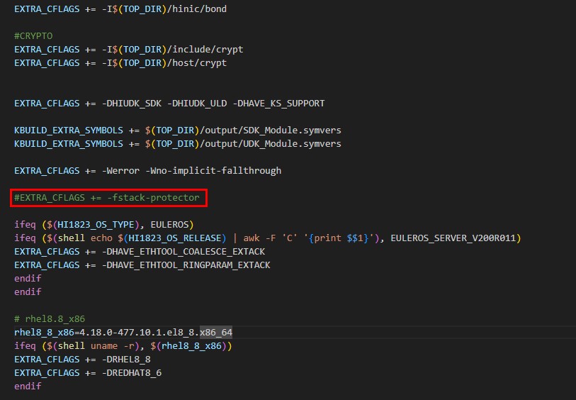Screen dimensions: 576x400
Task: Click 'EULEROS_SERVER_V200R011' text
Action: 453,238
